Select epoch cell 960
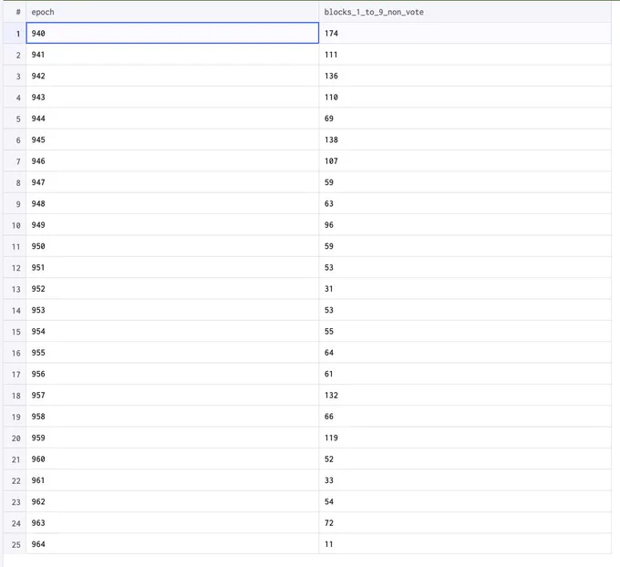The image size is (620, 567). tap(172, 459)
